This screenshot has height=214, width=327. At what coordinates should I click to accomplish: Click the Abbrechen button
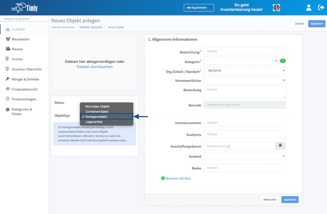click(270, 199)
